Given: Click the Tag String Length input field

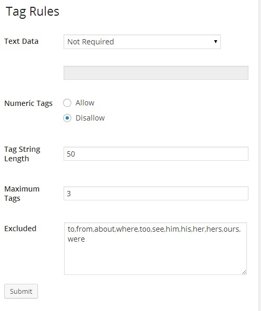Looking at the screenshot, I should (156, 154).
